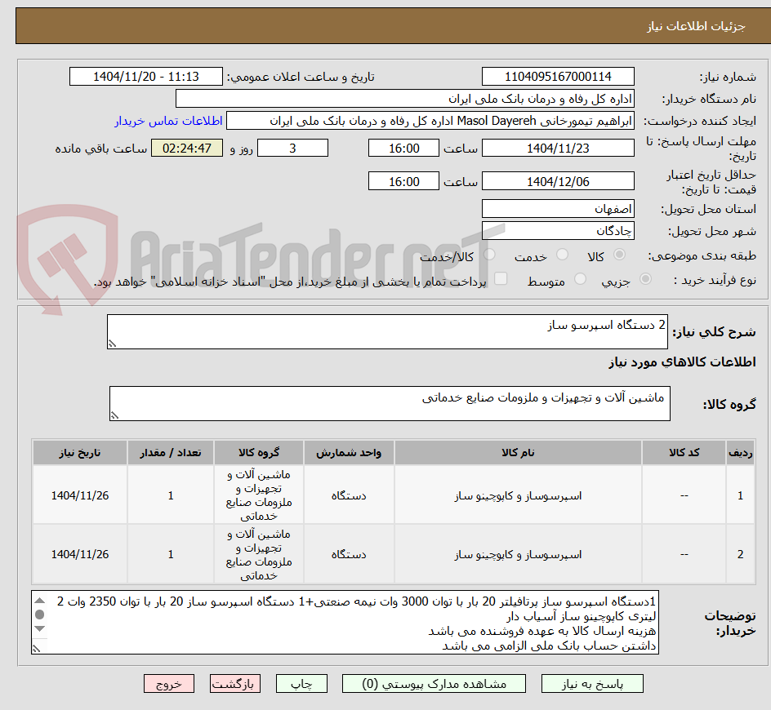Image resolution: width=771 pixels, height=710 pixels.
Task: Click request creator name field
Action: tap(430, 121)
